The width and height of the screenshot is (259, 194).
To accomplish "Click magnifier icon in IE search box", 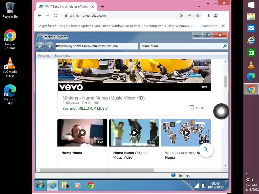I will pos(225,46).
